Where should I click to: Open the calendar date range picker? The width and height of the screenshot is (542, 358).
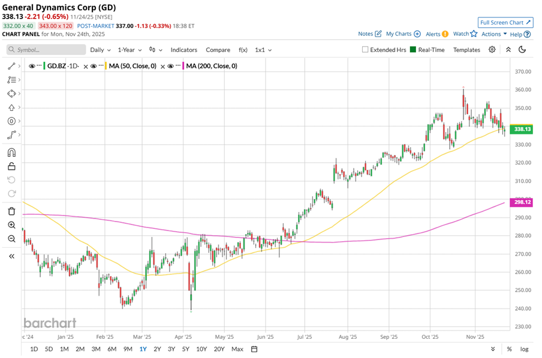coord(254,349)
